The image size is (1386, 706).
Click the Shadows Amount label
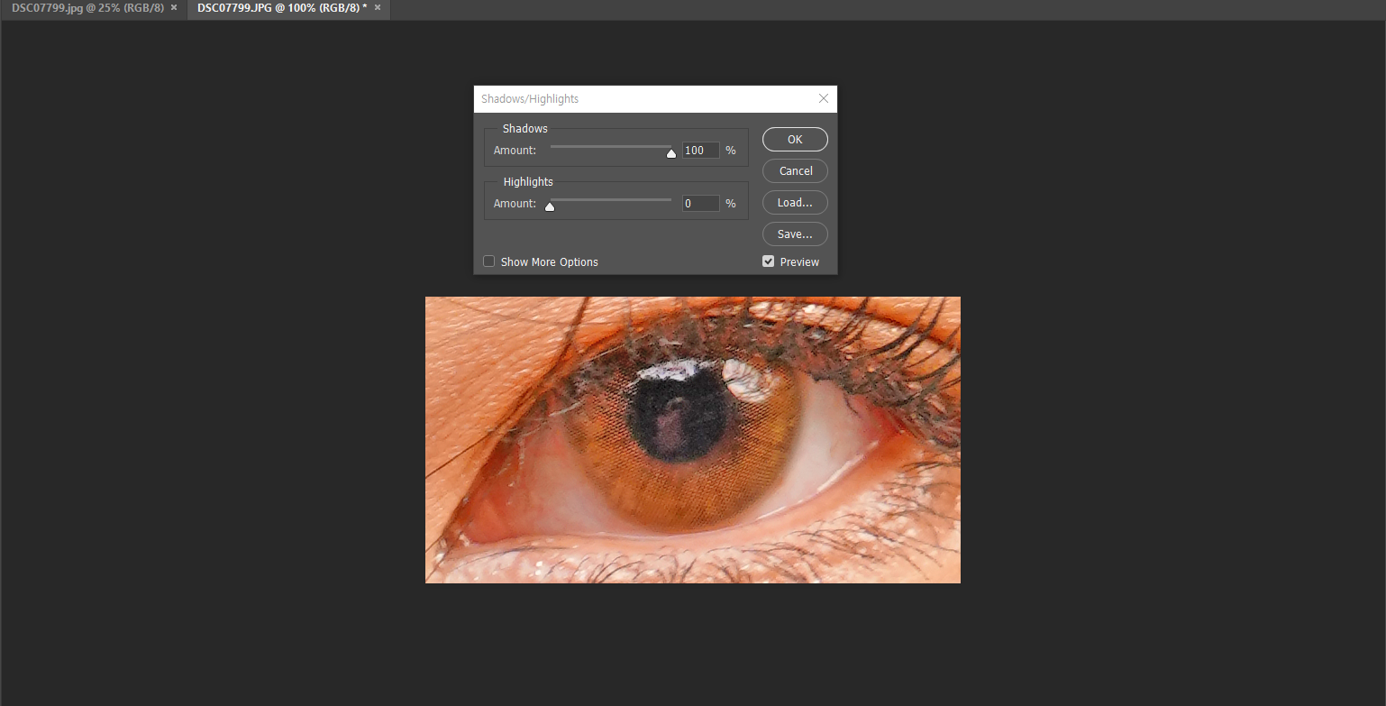tap(515, 151)
